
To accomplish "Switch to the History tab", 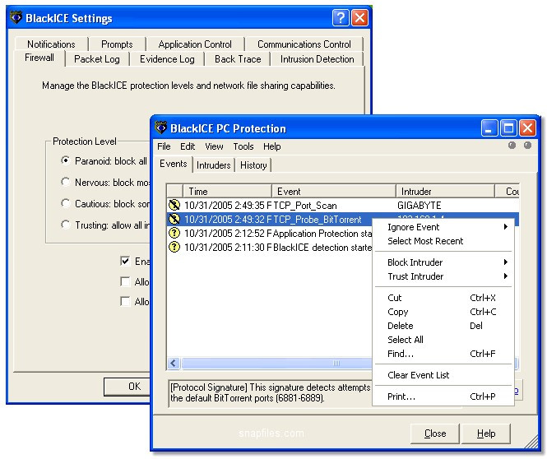I will [x=253, y=165].
